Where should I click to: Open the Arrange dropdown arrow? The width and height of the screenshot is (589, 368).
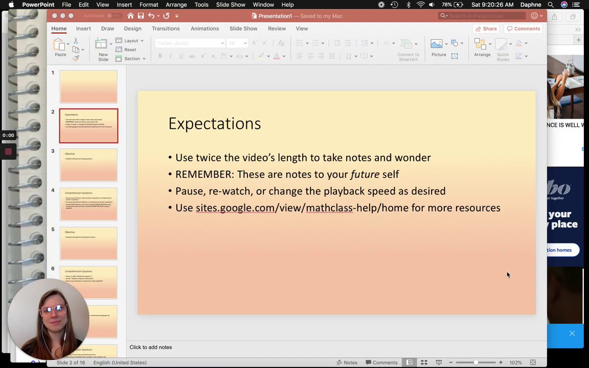490,44
